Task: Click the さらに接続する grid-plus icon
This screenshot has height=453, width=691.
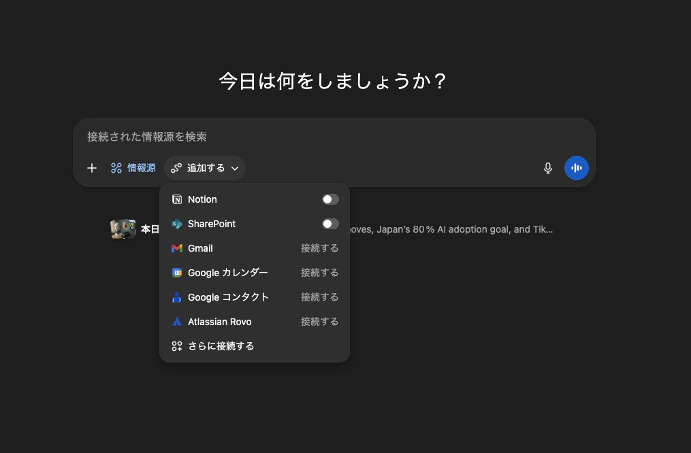Action: [177, 346]
